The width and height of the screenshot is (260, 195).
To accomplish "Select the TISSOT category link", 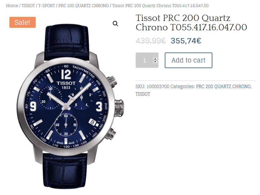I will (143, 94).
